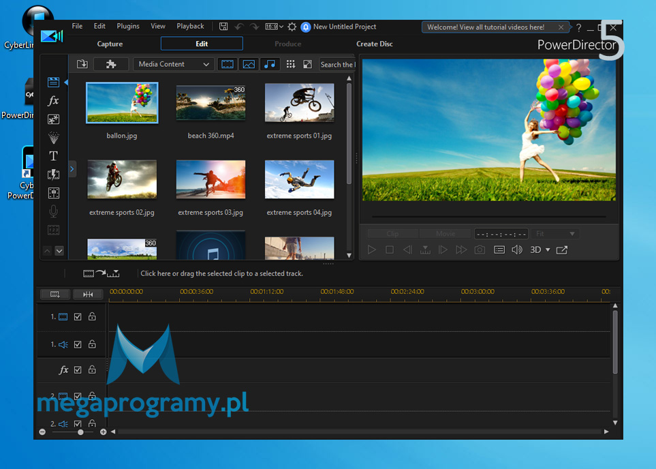Click the plugins puzzle piece icon
The image size is (656, 469).
point(111,64)
